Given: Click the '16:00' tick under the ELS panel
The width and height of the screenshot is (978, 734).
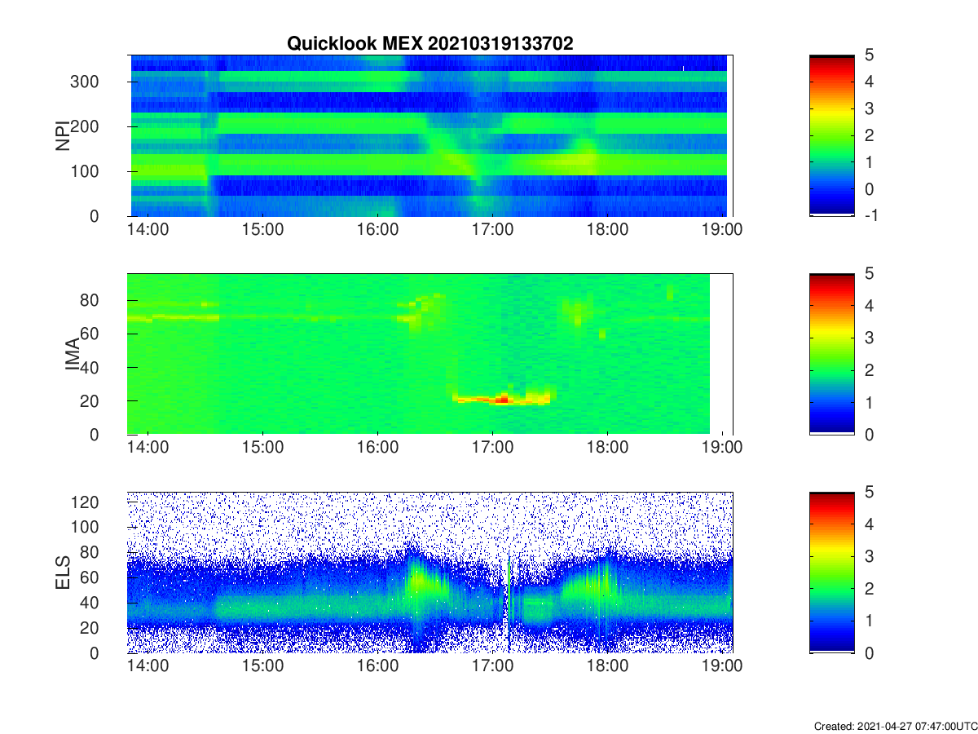Looking at the screenshot, I should point(377,667).
